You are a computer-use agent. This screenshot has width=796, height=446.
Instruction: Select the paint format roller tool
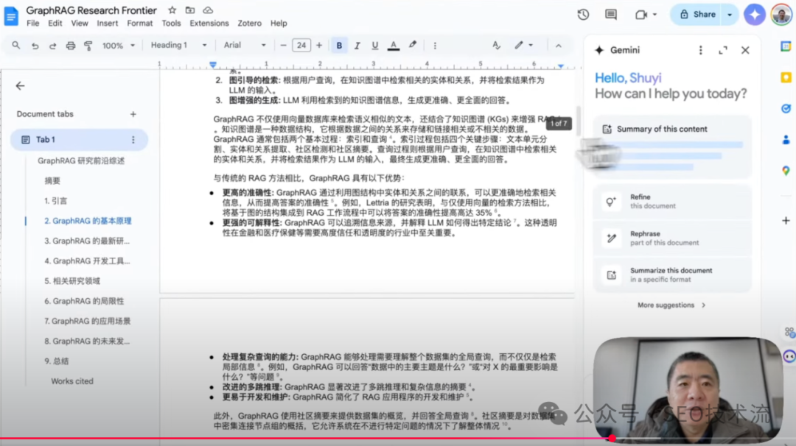pyautogui.click(x=88, y=46)
